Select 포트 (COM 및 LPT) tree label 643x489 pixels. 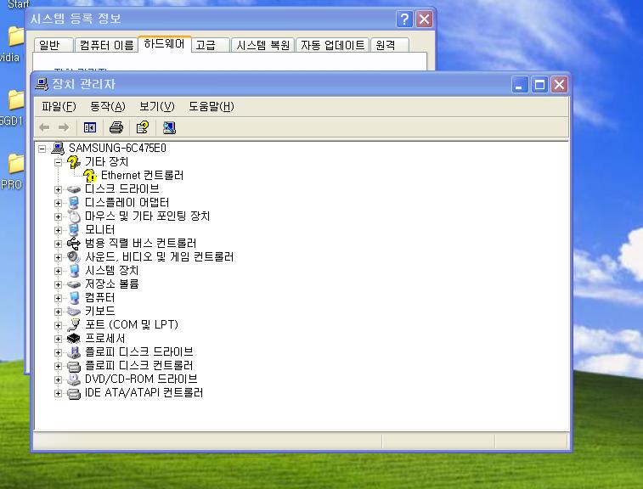pyautogui.click(x=131, y=324)
